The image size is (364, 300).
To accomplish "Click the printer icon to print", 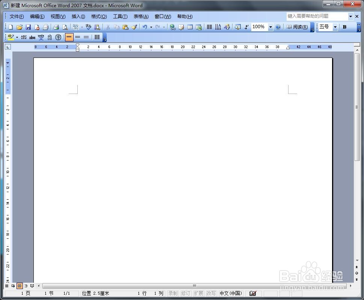I will (x=56, y=27).
